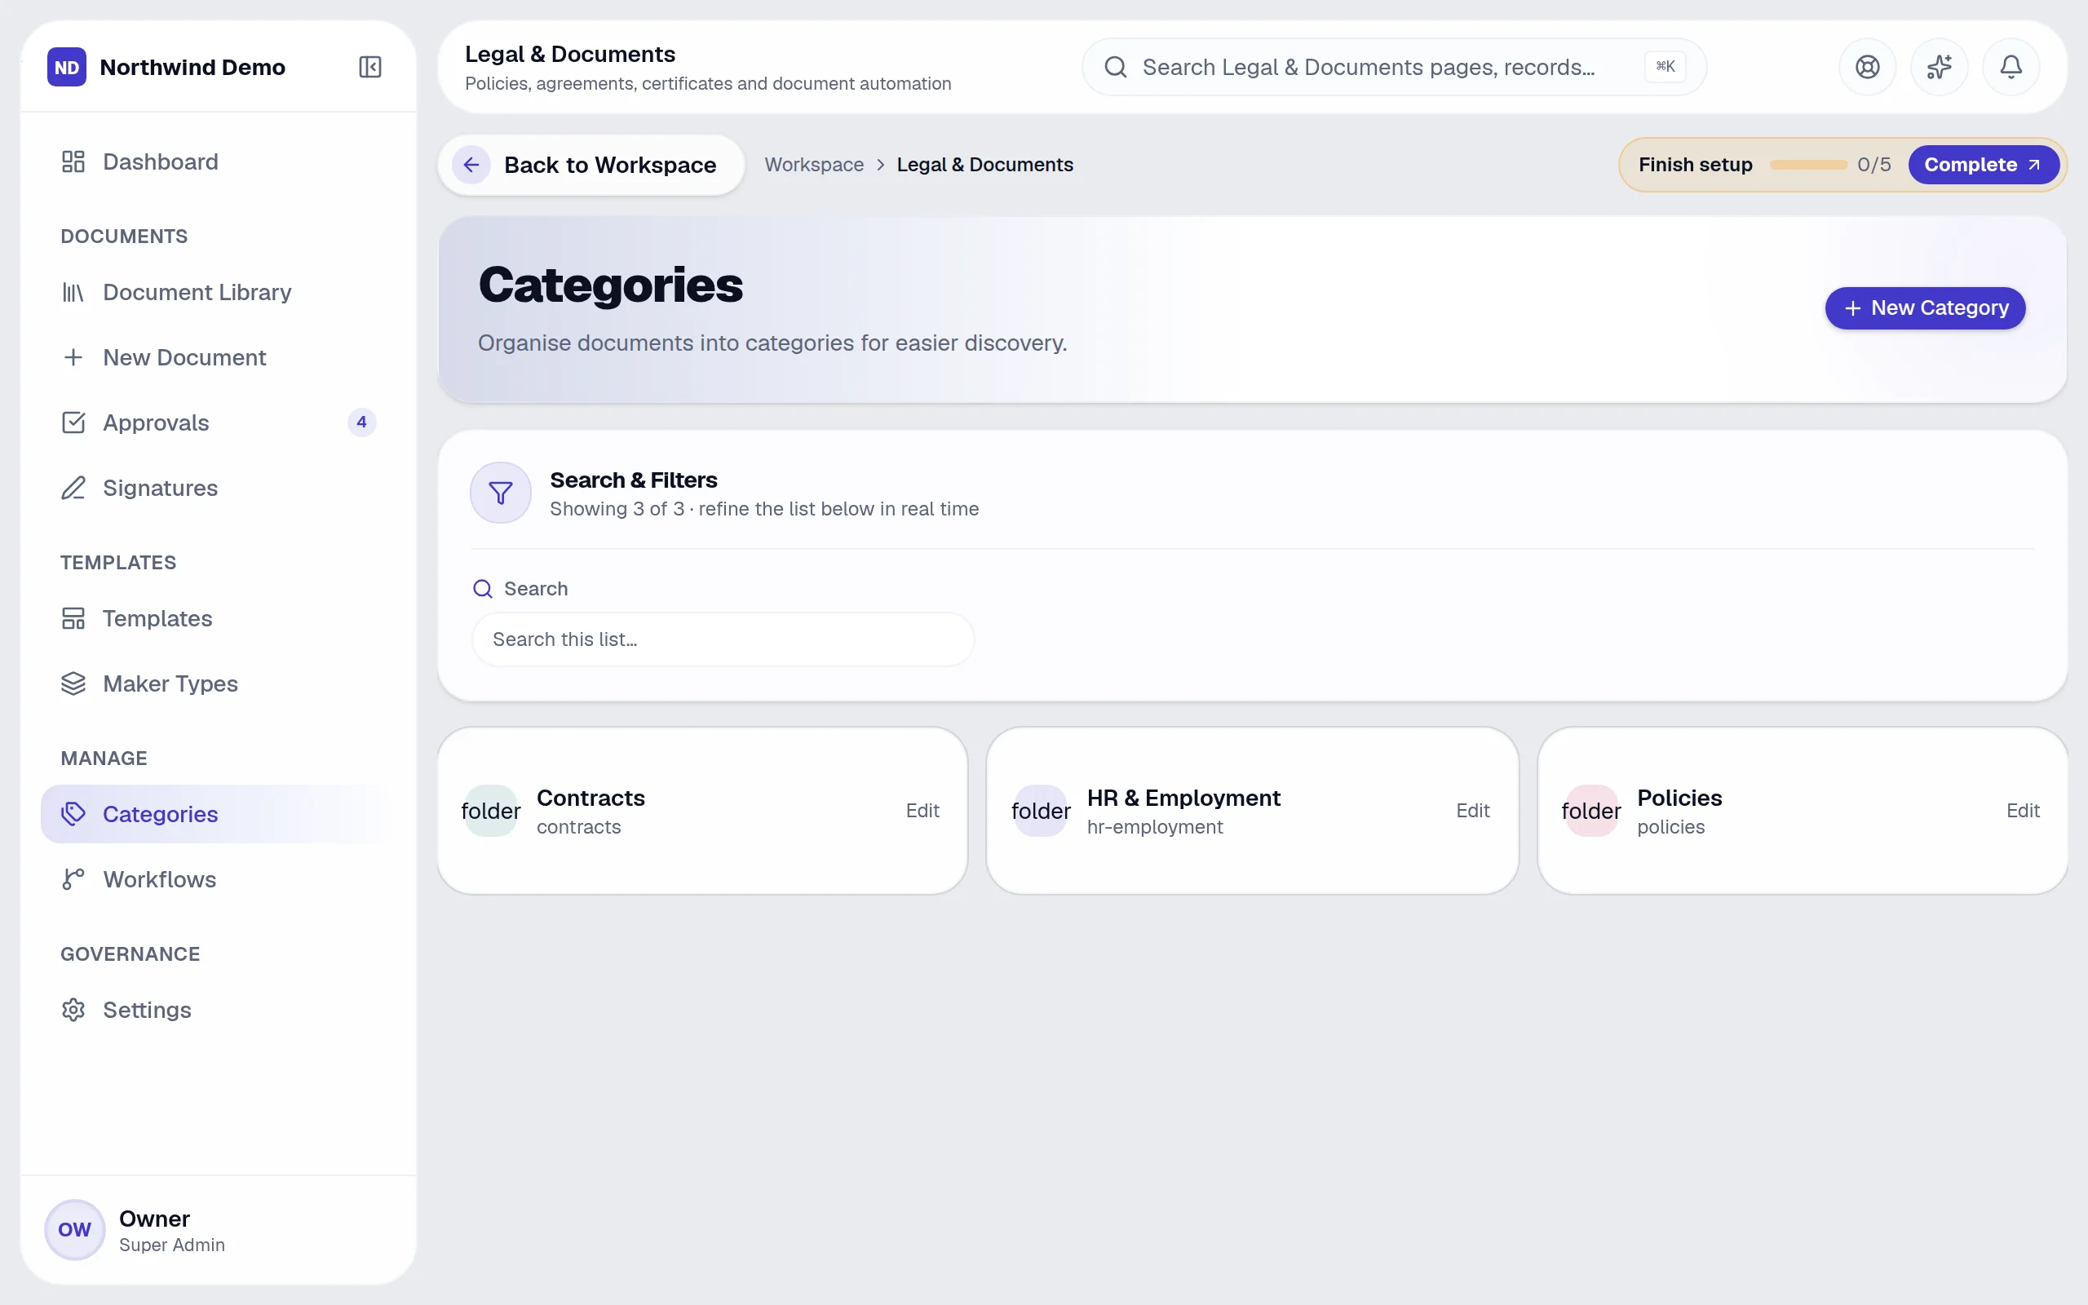Click the Complete setup button
2088x1305 pixels.
(x=1983, y=165)
